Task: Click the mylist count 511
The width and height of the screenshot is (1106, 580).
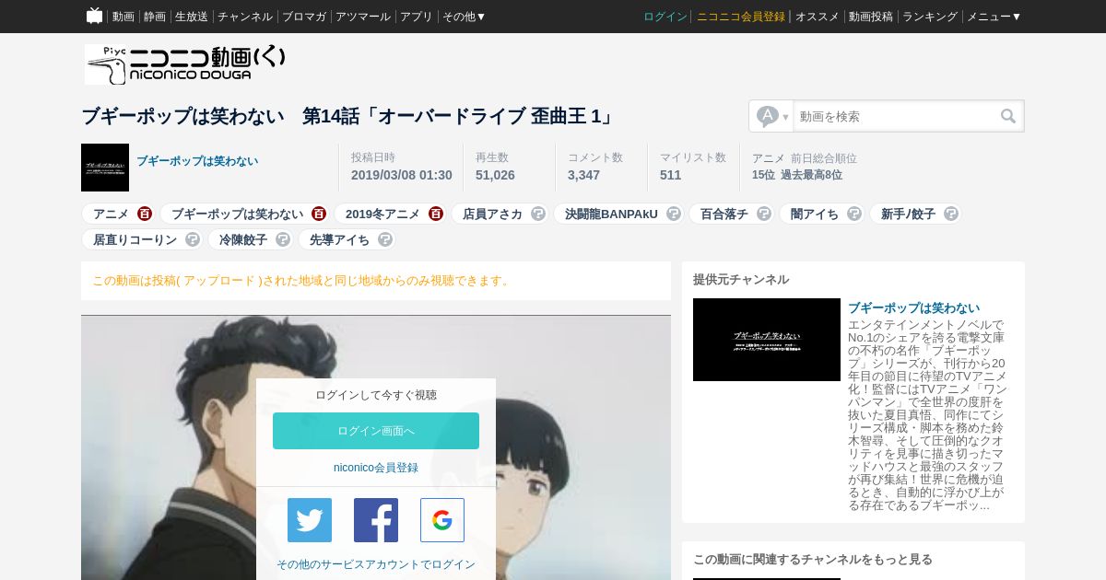Action: 670,175
